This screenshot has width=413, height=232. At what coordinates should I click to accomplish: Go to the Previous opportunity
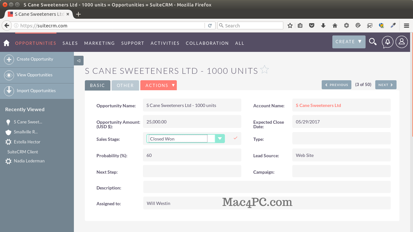point(337,85)
